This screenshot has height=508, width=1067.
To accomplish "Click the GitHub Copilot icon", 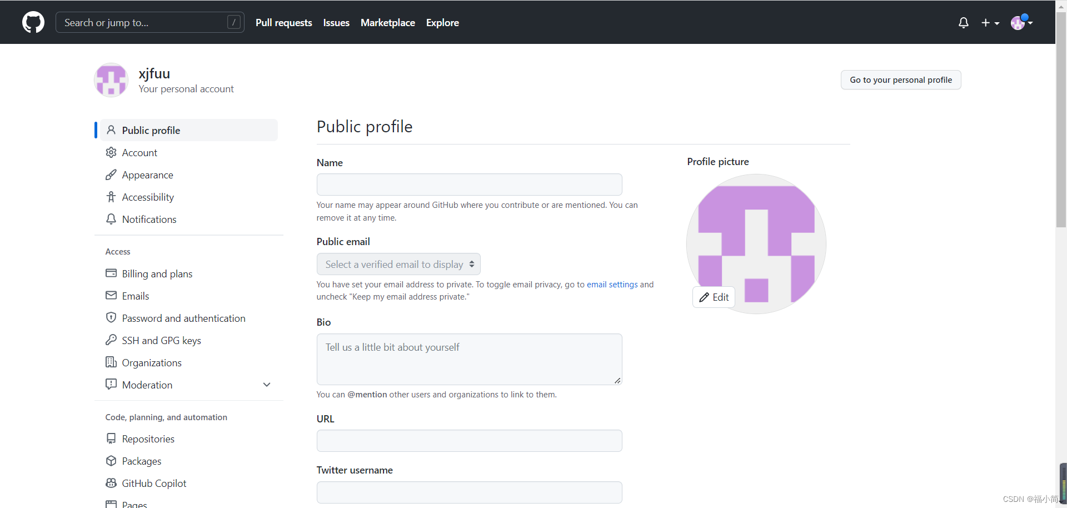I will coord(111,483).
